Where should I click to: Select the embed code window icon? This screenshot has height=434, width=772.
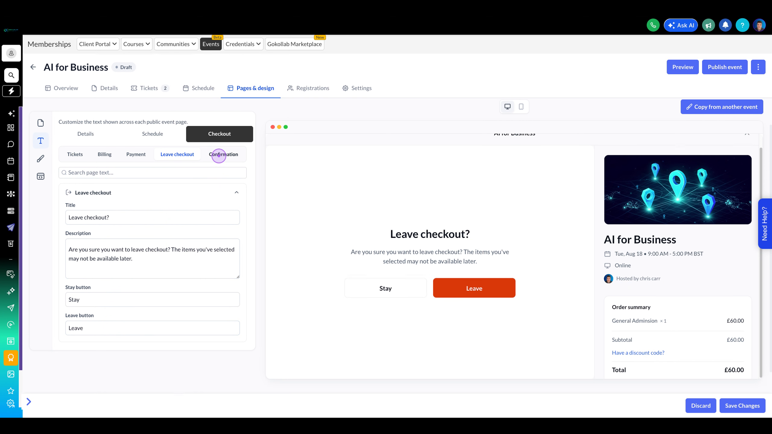pos(40,176)
